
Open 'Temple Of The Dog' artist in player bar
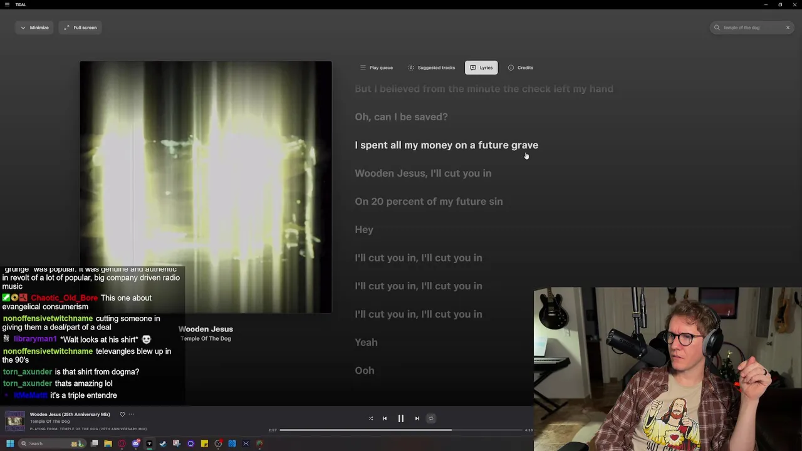click(x=49, y=422)
